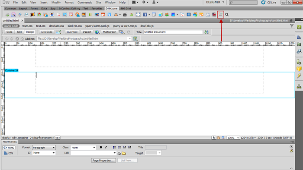
Task: Click the Bold button in Properties panel
Action: (x=101, y=148)
